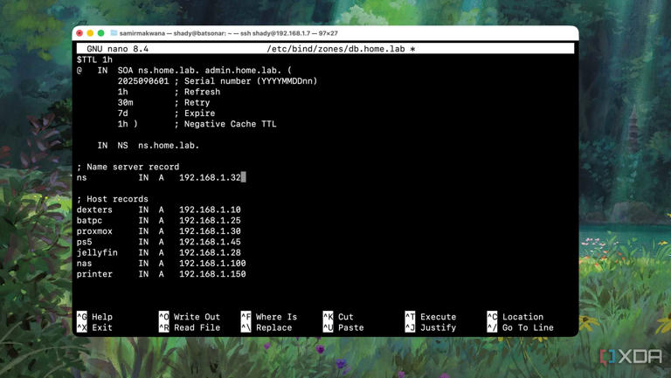Click the red close window button
The width and height of the screenshot is (671, 378).
(80, 33)
